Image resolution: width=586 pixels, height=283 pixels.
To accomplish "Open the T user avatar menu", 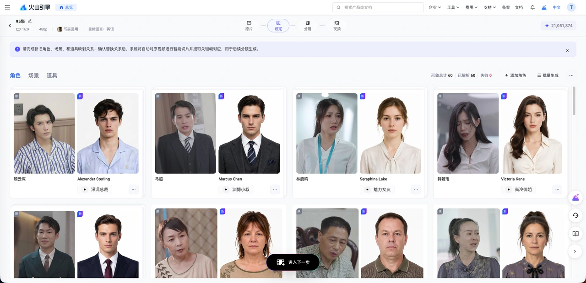I will click(571, 7).
